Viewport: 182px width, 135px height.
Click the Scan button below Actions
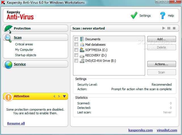coord(162,72)
